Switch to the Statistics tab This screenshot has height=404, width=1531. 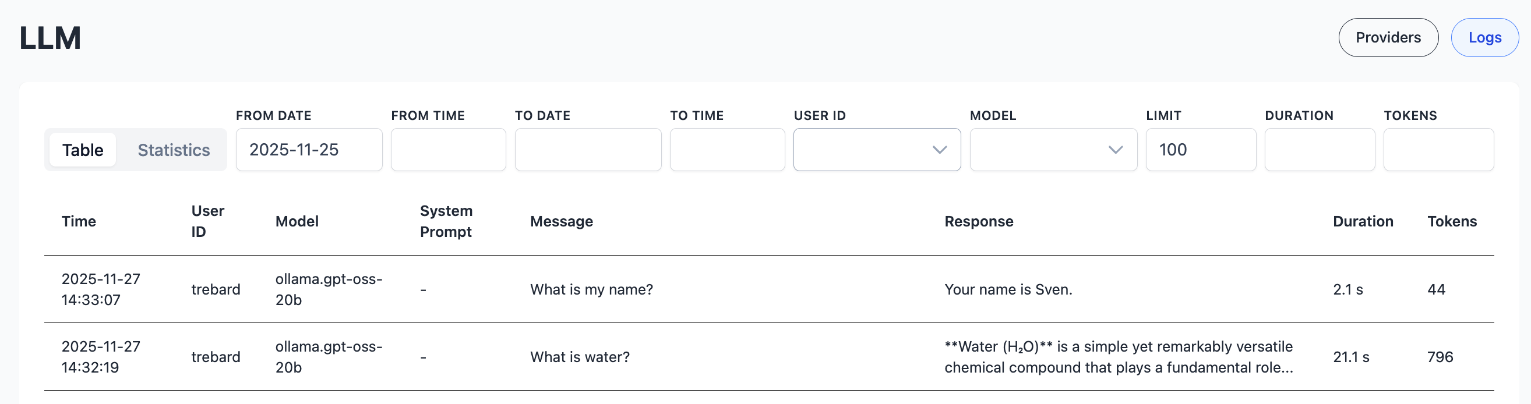point(174,150)
